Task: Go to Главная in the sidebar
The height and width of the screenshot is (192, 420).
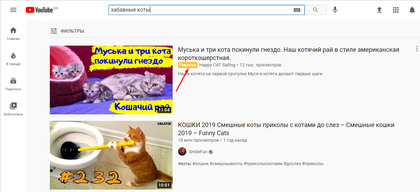Action: (x=13, y=33)
